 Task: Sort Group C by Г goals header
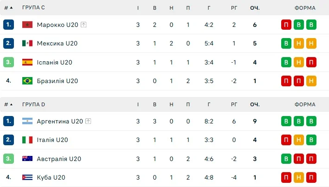point(209,8)
